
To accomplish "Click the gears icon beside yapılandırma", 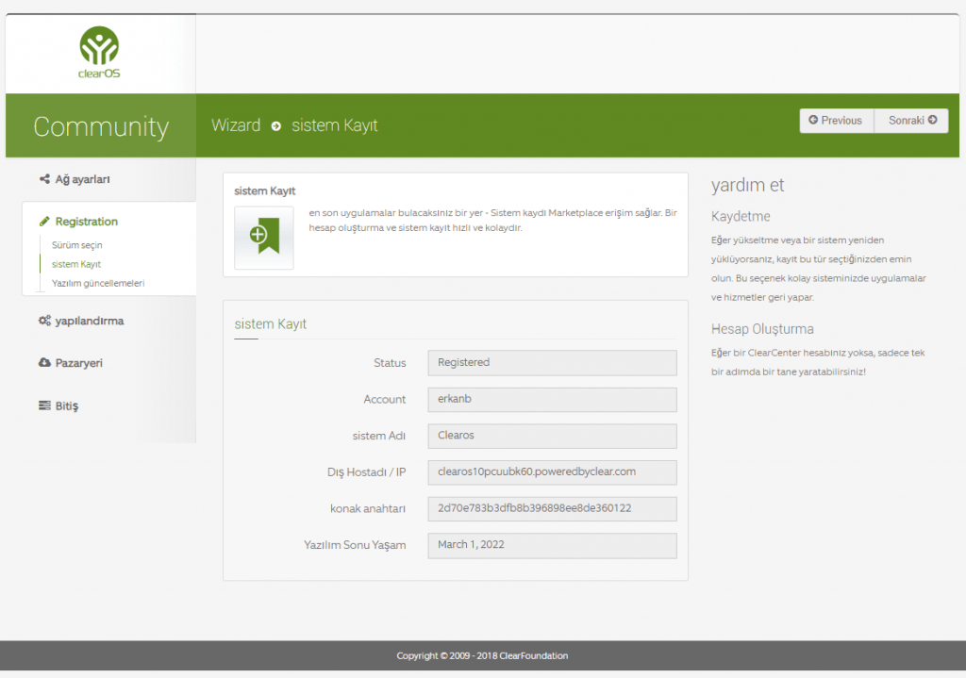I will [x=44, y=322].
